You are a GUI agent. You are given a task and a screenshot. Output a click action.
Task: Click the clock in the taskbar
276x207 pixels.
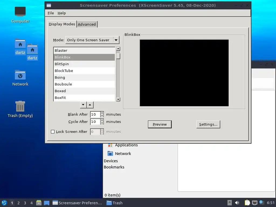(271, 203)
